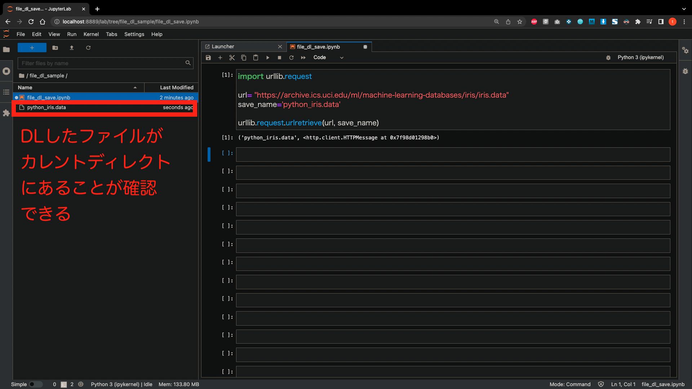The width and height of the screenshot is (692, 389).
Task: Stop the kernel using the square icon
Action: 280,58
